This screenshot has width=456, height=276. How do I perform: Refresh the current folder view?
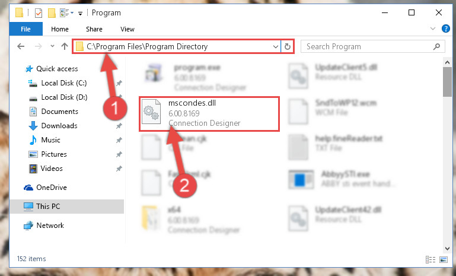(288, 46)
